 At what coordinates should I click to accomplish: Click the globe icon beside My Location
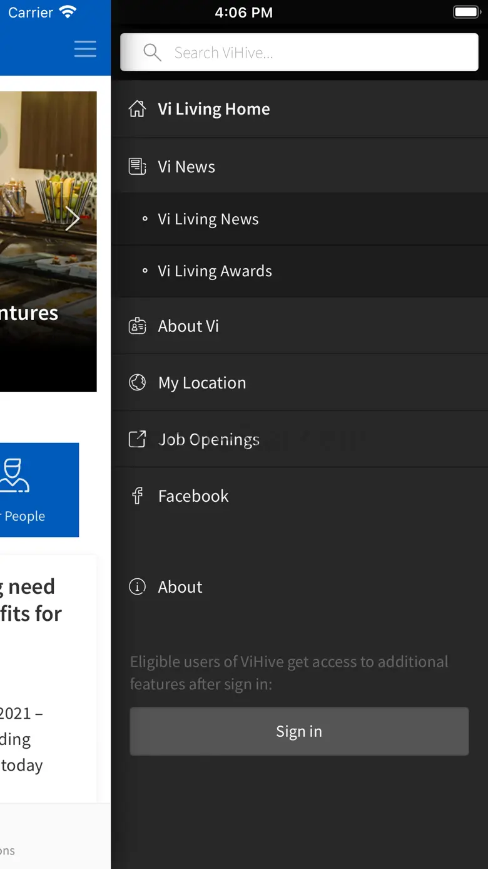click(137, 382)
